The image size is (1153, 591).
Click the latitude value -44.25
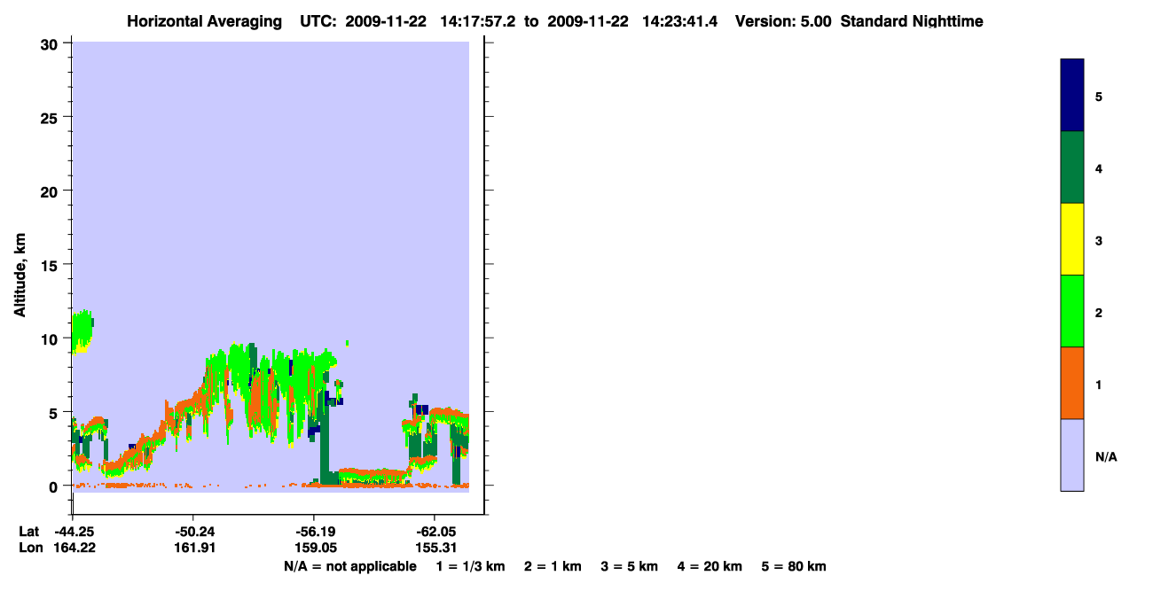pyautogui.click(x=74, y=532)
